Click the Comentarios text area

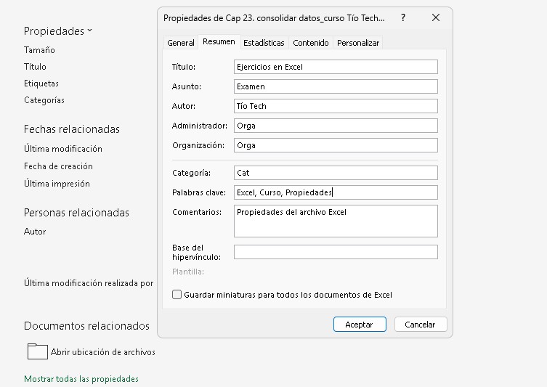(x=336, y=221)
